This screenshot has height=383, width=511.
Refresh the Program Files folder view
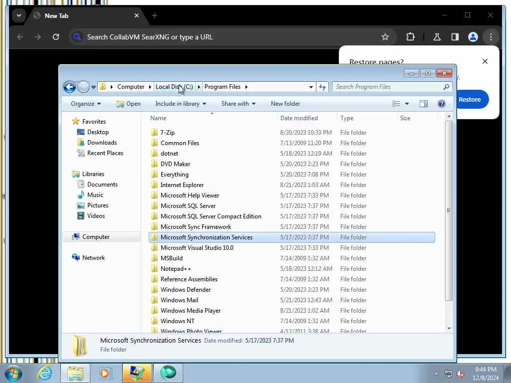pyautogui.click(x=322, y=87)
